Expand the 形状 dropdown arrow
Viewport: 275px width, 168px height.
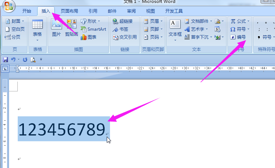click(99, 21)
